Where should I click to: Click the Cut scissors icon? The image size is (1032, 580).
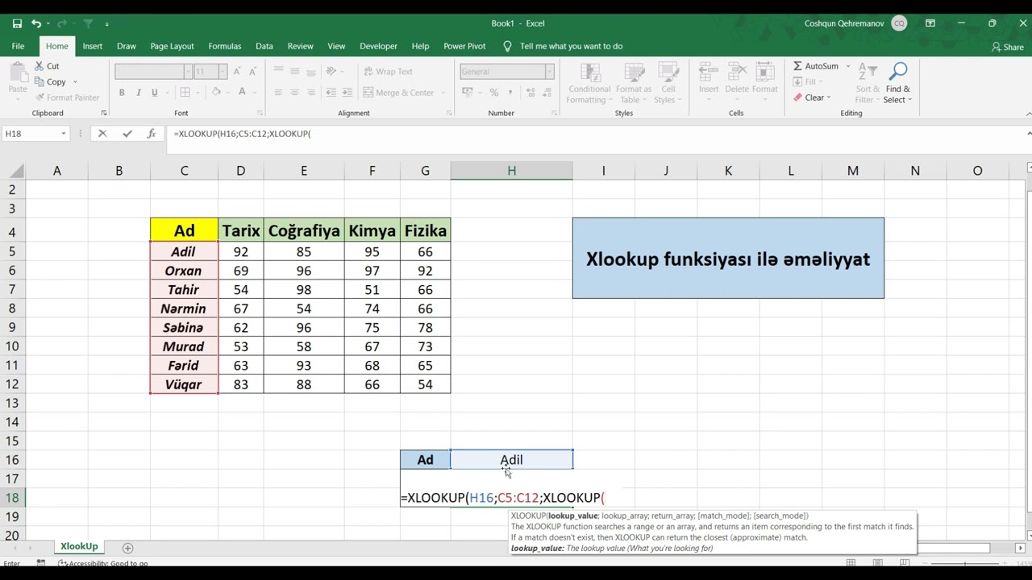pyautogui.click(x=38, y=66)
